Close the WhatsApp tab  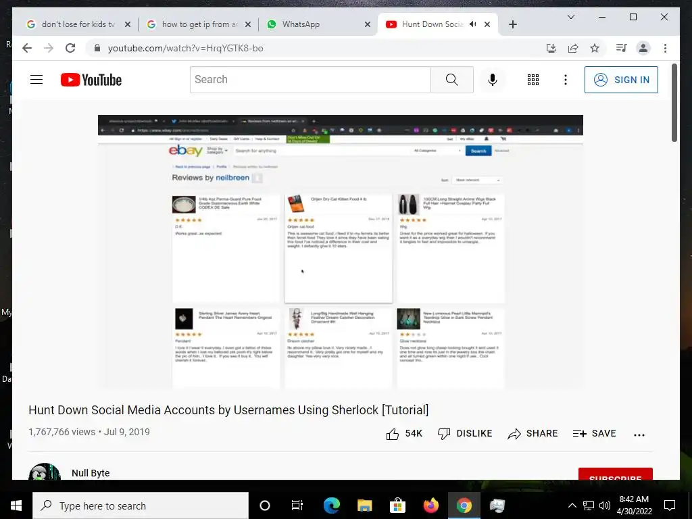click(x=367, y=24)
